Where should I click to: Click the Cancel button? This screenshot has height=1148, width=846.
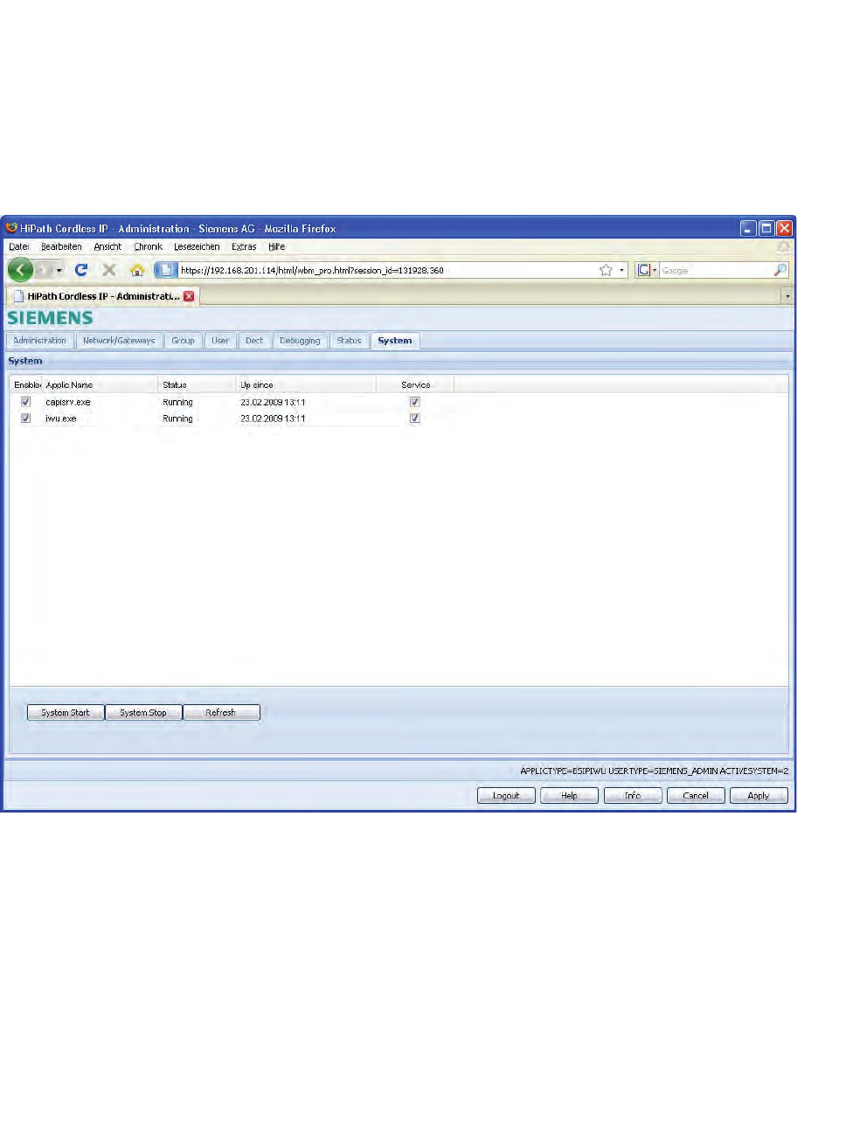coord(696,796)
